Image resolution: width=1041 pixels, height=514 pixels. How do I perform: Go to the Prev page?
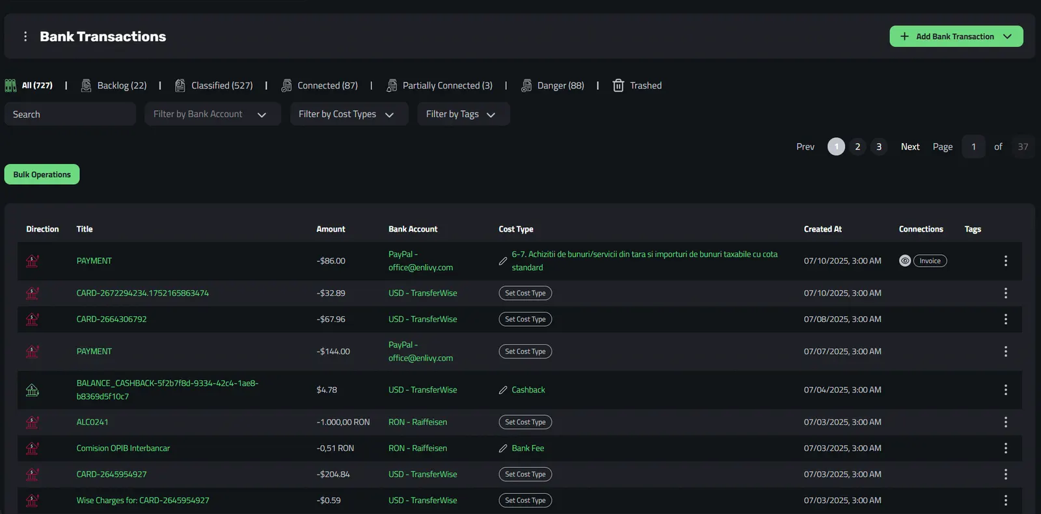805,146
